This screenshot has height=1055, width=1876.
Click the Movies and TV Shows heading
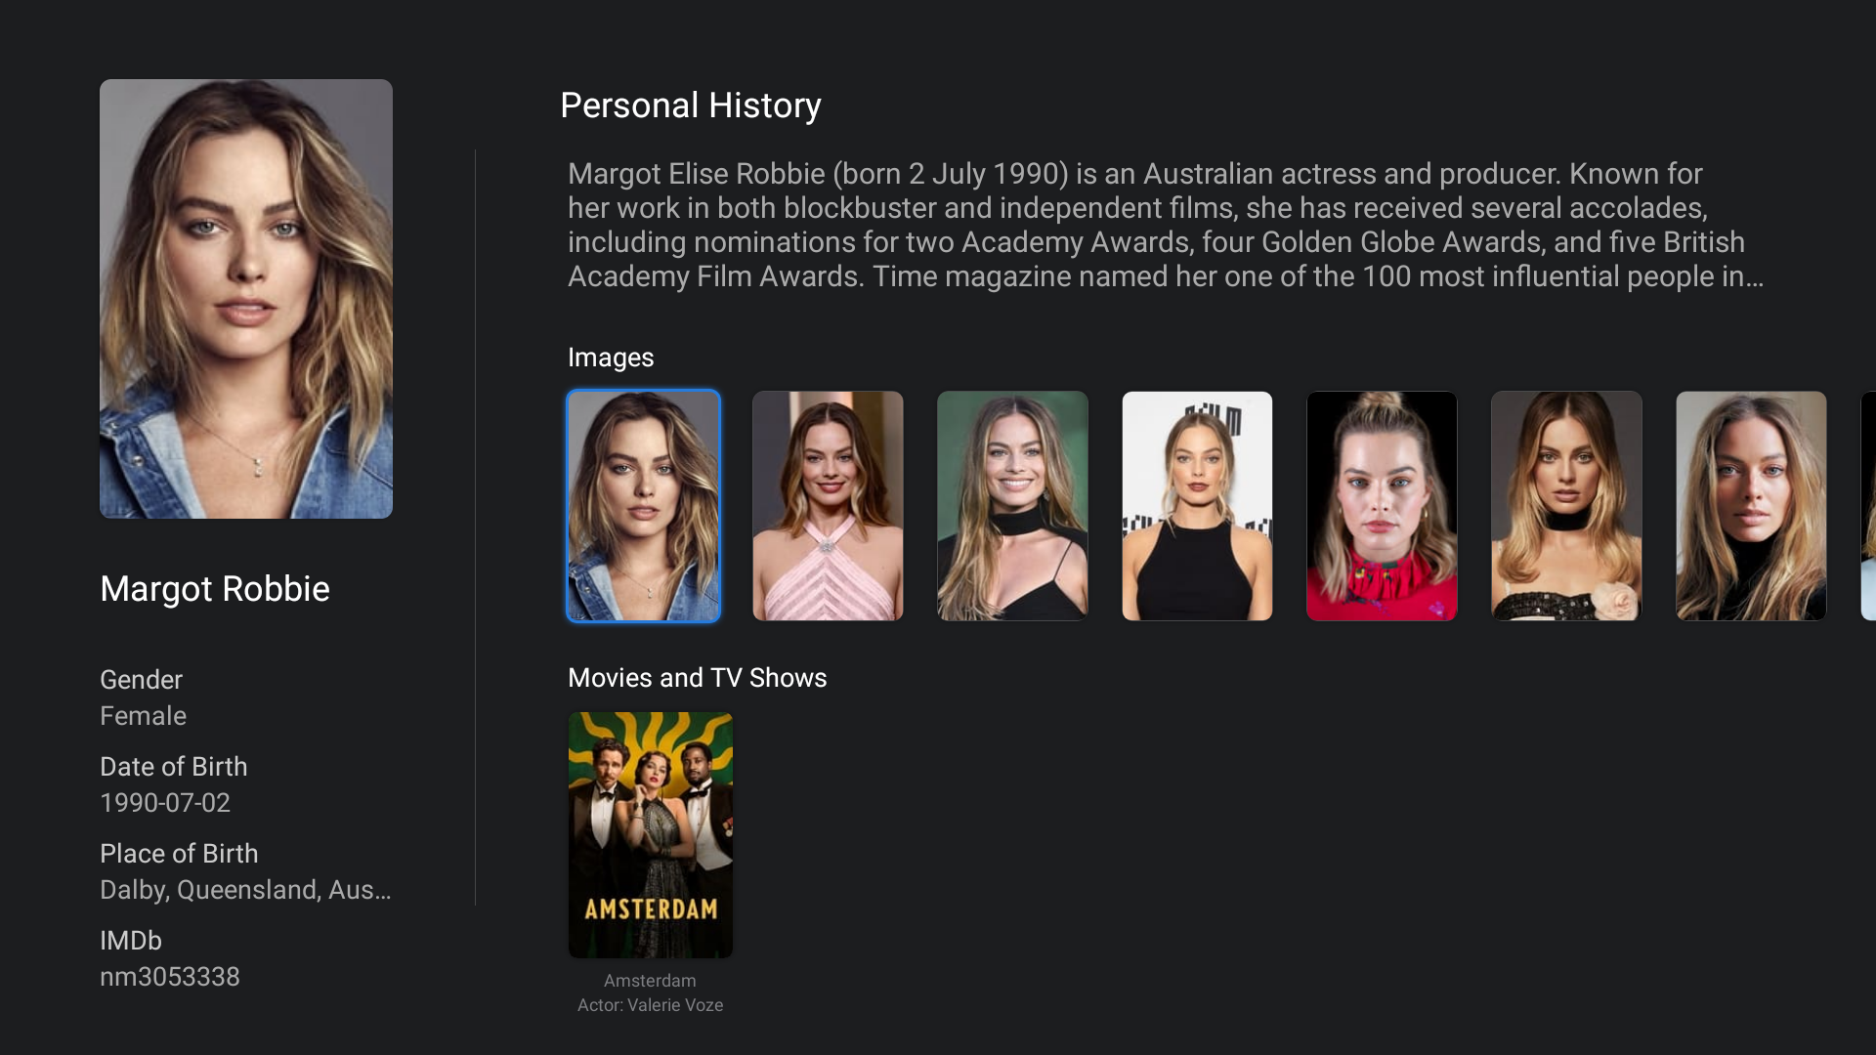click(x=697, y=678)
